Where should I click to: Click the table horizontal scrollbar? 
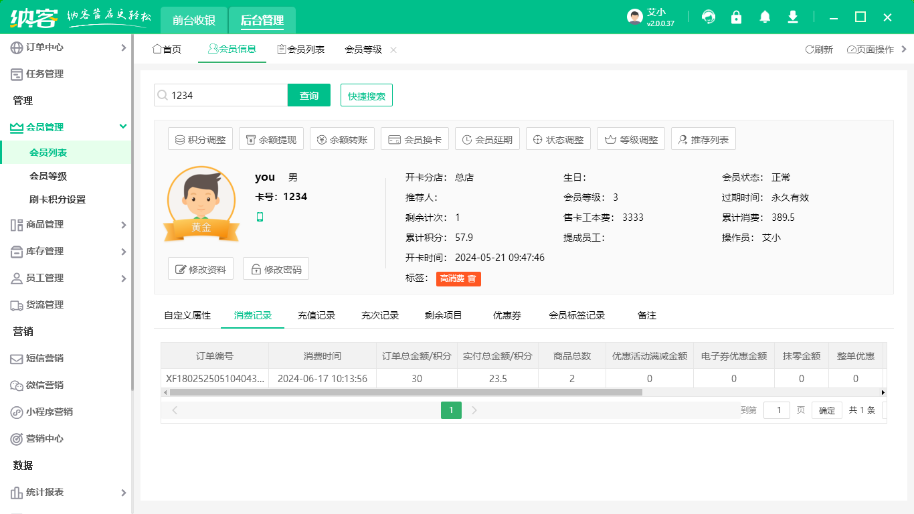click(406, 392)
